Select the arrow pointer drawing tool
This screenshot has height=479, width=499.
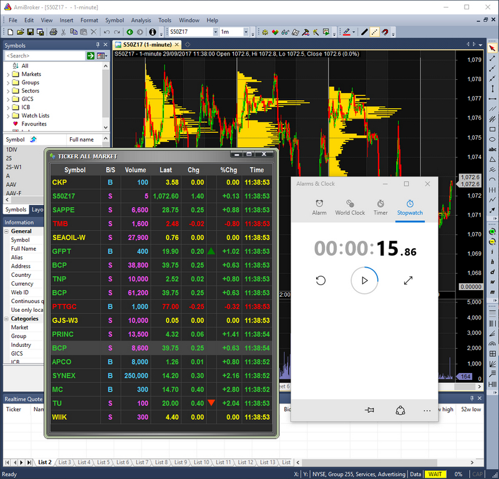tap(492, 48)
